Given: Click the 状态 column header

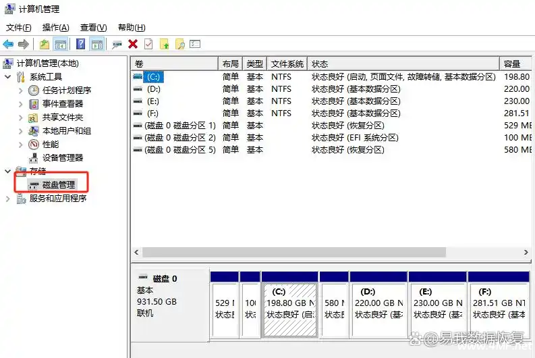Looking at the screenshot, I should coord(403,63).
